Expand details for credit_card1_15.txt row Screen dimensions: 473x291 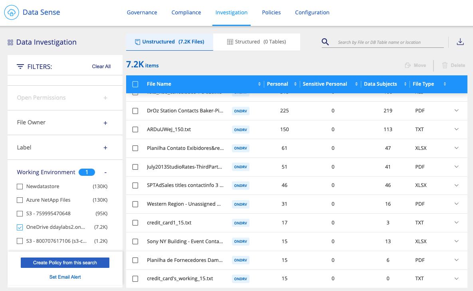(457, 222)
